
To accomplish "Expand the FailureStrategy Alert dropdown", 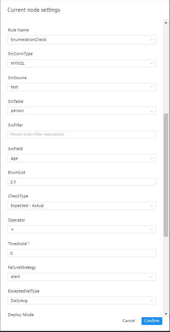I will coord(82,277).
